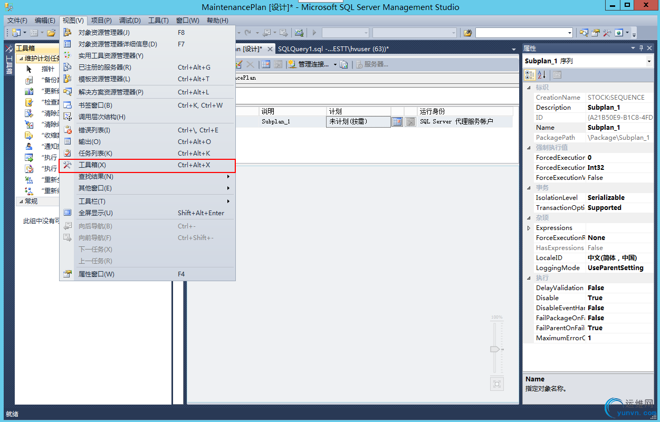Screen dimensions: 660x422
Task: Click the Description property value field
Action: coord(620,108)
